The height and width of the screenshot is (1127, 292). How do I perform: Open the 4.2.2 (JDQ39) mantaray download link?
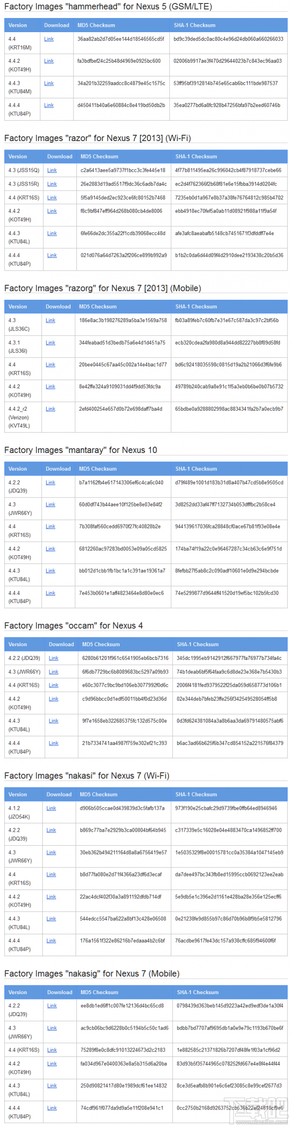[x=51, y=482]
